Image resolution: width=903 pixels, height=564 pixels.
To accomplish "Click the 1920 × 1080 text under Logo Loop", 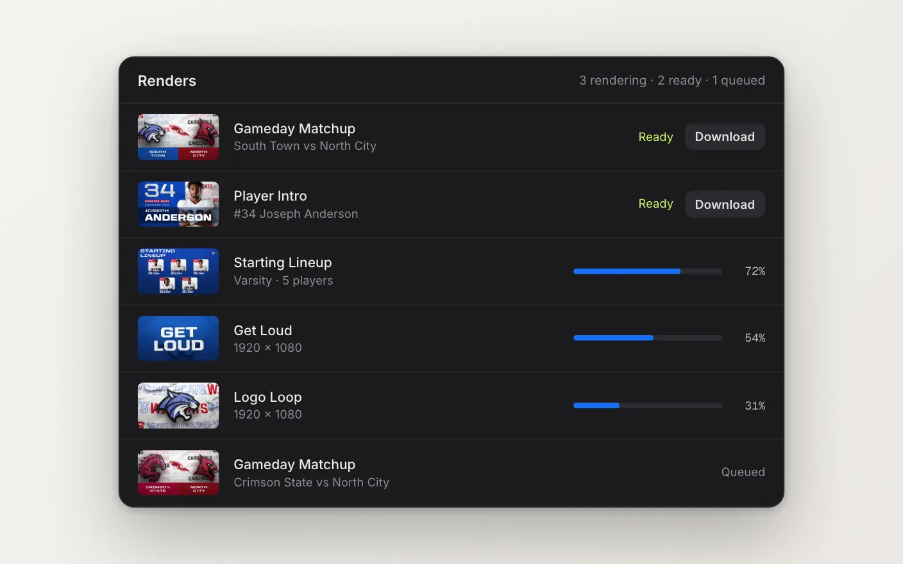I will 267,415.
